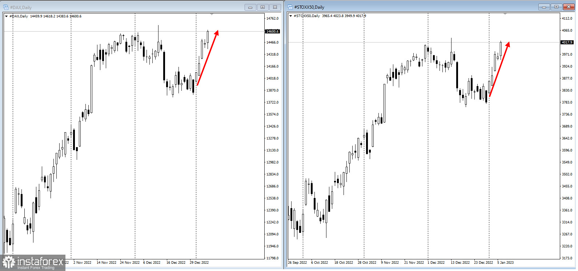The width and height of the screenshot is (578, 271).
Task: Click the current price tag 14600.6
Action: point(272,32)
